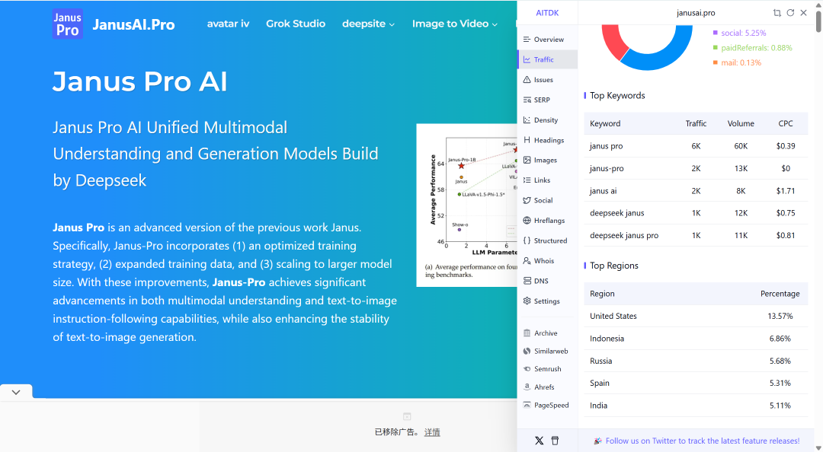The width and height of the screenshot is (823, 452).
Task: Click the Top Regions section heading
Action: click(x=614, y=266)
